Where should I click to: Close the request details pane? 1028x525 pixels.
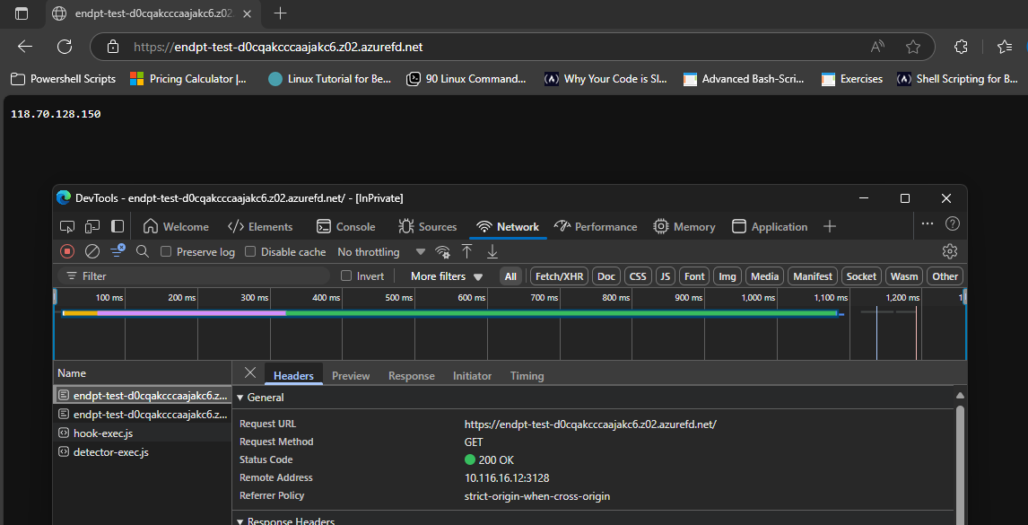click(249, 372)
